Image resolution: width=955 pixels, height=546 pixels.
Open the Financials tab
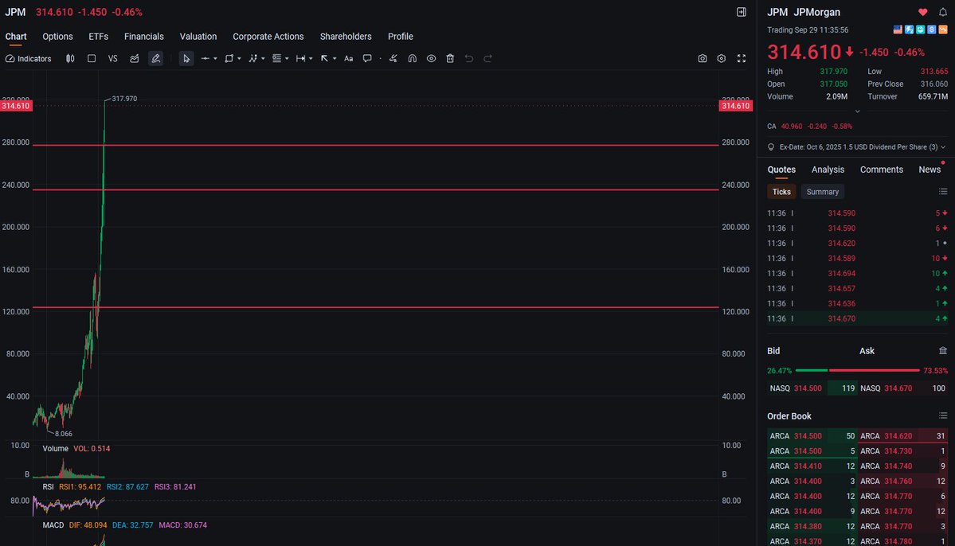[x=143, y=37]
